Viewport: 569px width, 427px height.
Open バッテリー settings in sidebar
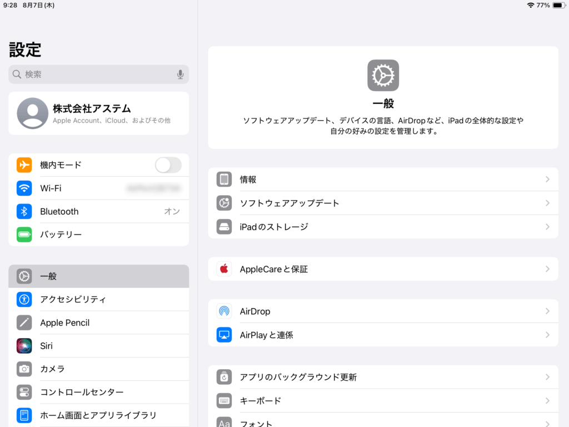pos(99,235)
